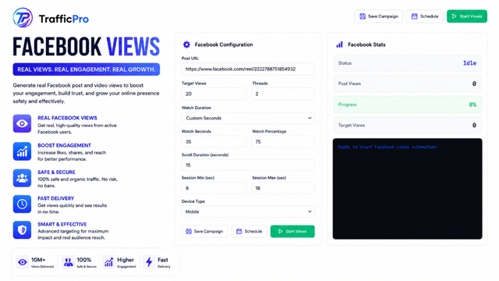The width and height of the screenshot is (499, 281).
Task: Click Save Campaign below the configuration form
Action: click(204, 231)
